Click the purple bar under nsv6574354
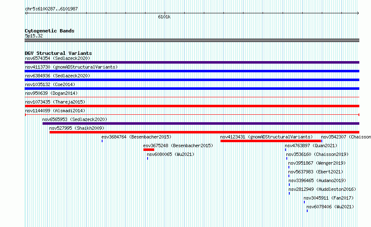Screen dimensions: 371x227 (192, 62)
